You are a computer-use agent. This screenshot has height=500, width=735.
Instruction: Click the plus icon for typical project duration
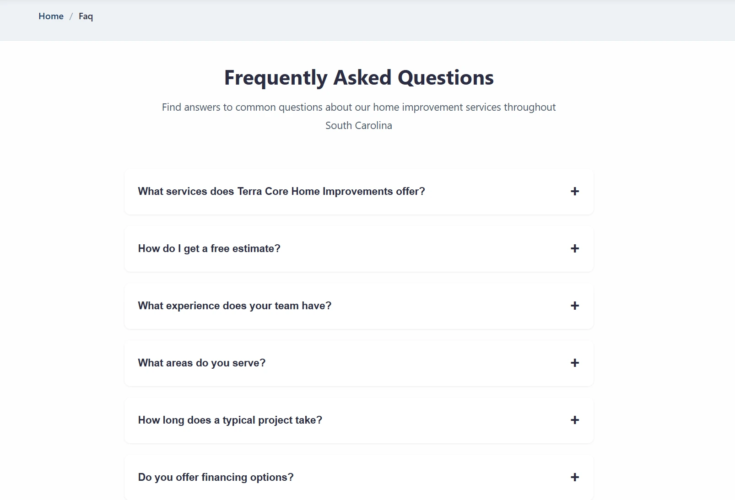pos(575,420)
